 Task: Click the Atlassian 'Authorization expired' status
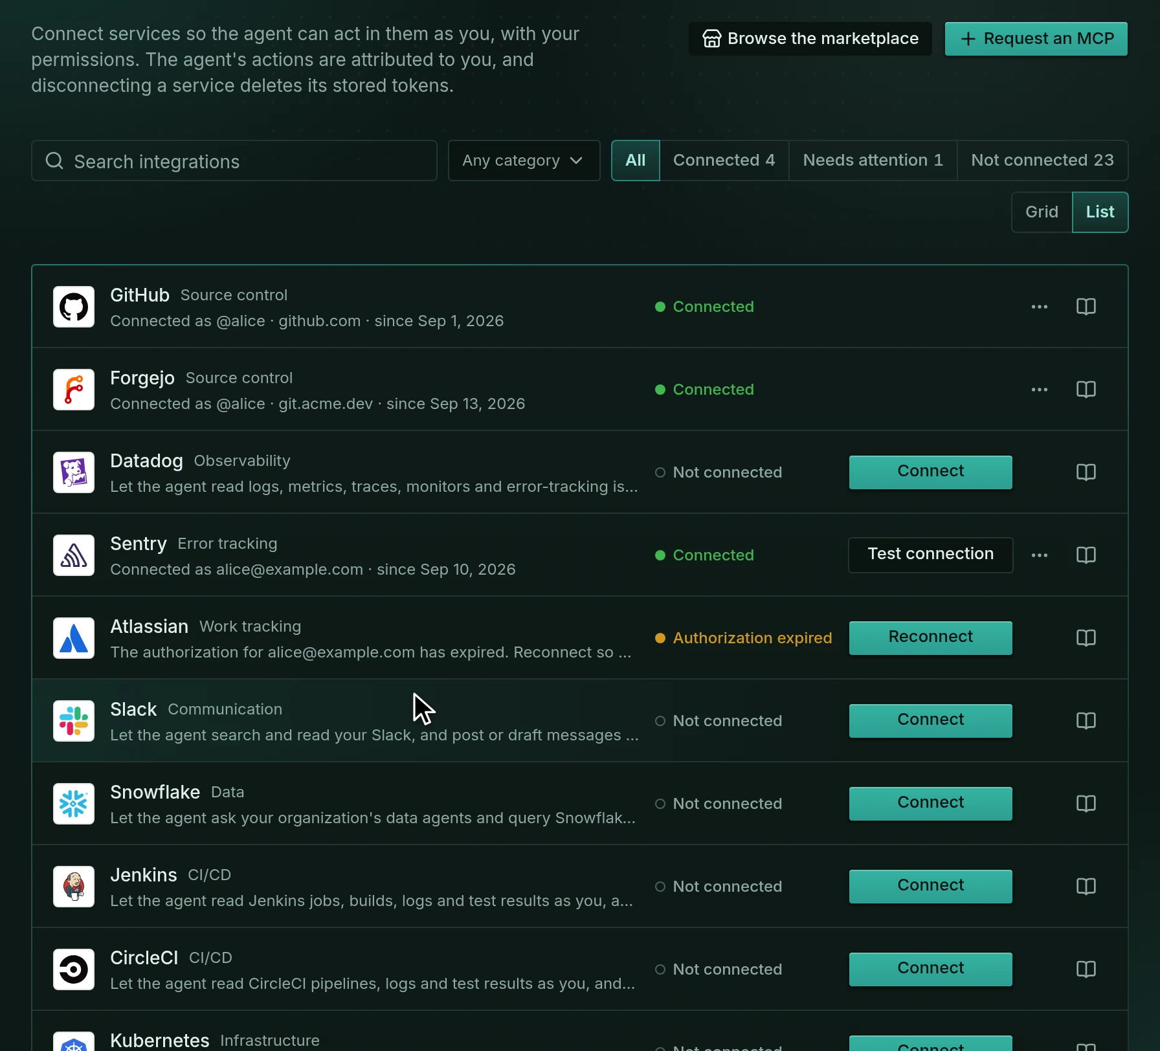pyautogui.click(x=744, y=638)
